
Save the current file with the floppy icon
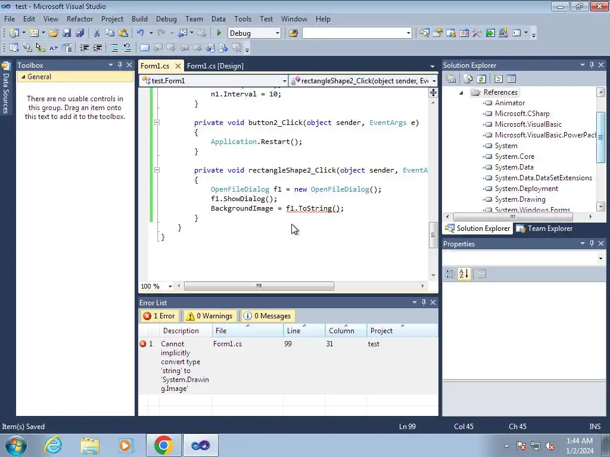67,33
